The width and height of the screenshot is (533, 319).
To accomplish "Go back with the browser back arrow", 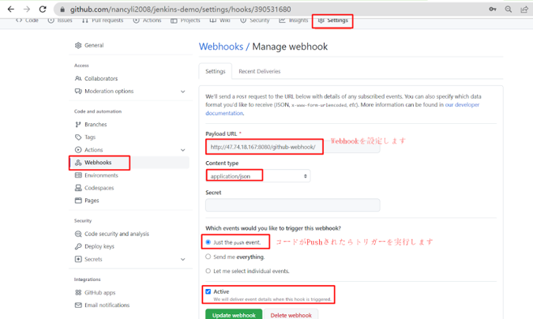I will [x=11, y=9].
